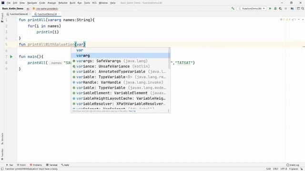Click the '4 spaces' indent setting
Viewport: 305px width, 171px height.
click(x=294, y=169)
